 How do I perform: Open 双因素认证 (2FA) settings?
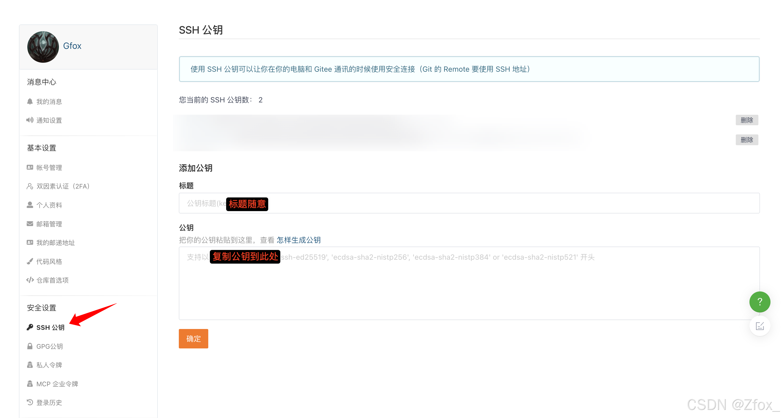tap(63, 186)
